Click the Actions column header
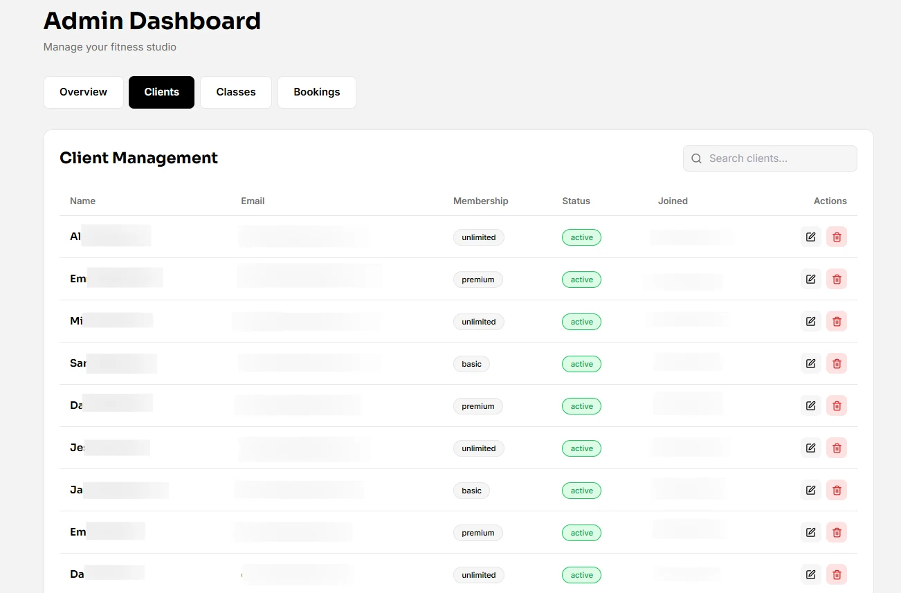 830,201
